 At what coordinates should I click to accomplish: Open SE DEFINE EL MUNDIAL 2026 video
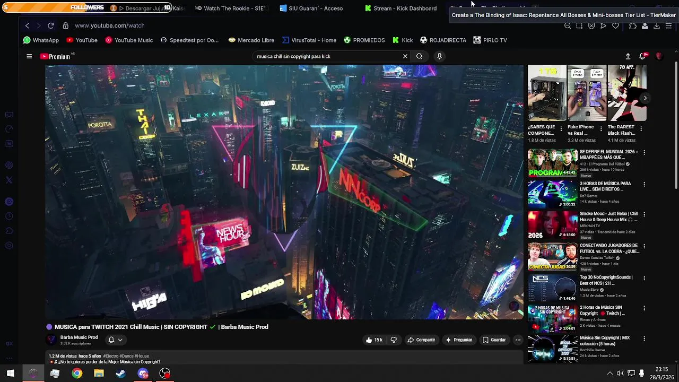[x=552, y=162]
